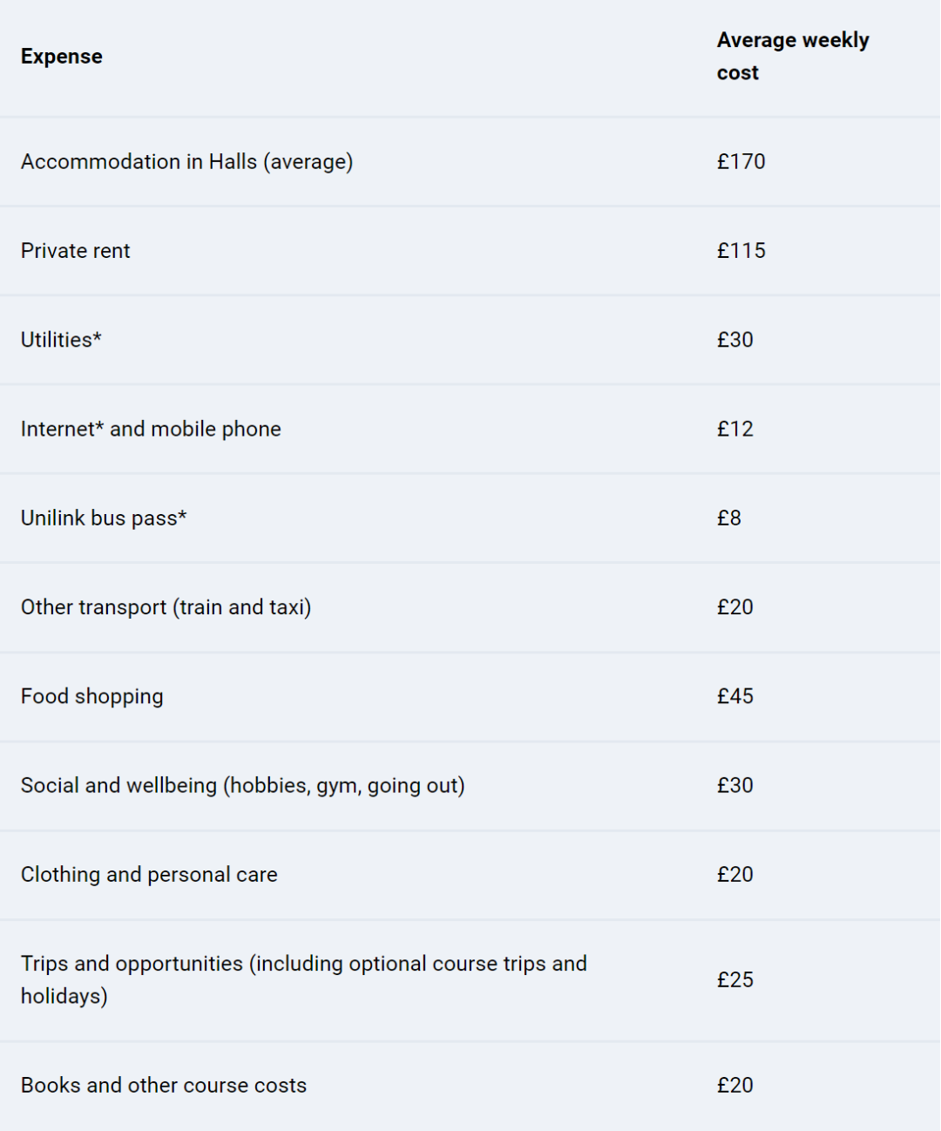Click the £8 bus pass cost
Viewport: 941px width, 1131px height.
point(728,518)
